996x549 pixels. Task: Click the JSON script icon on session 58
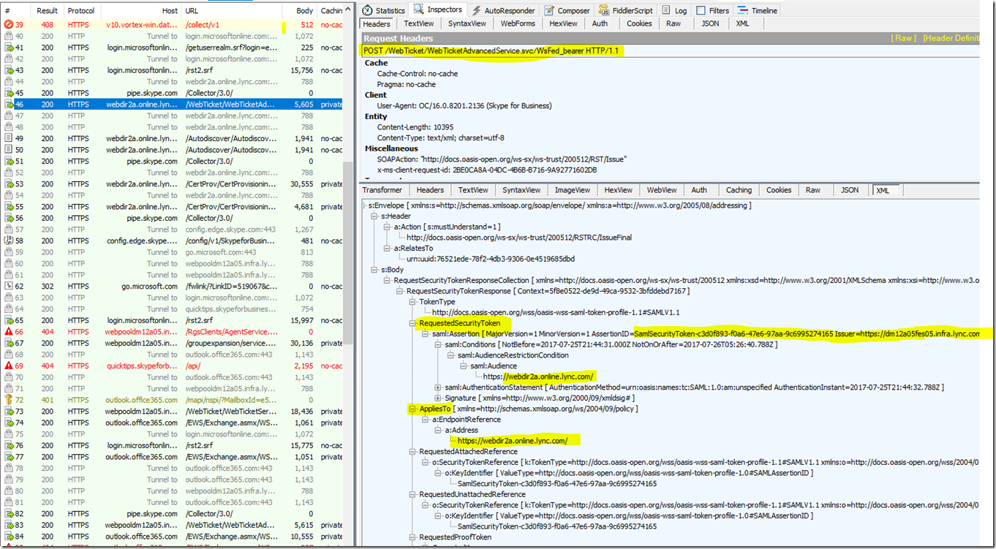[x=9, y=241]
